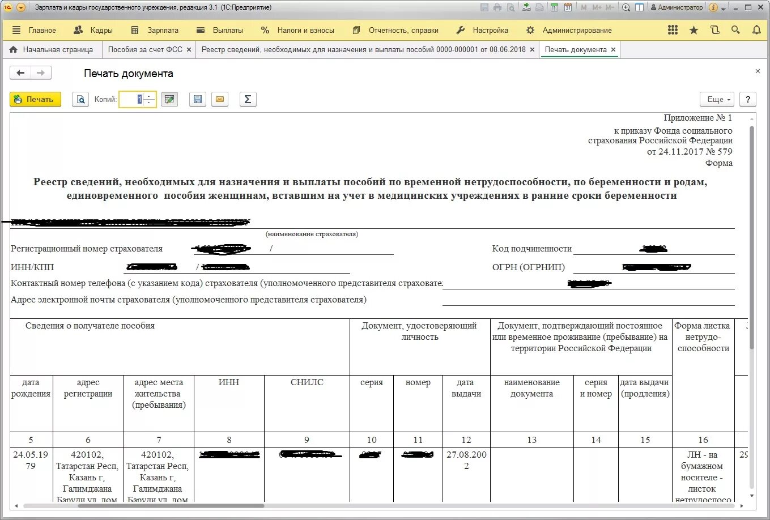This screenshot has height=520, width=770.
Task: Open the functions grid icon
Action: pos(673,30)
